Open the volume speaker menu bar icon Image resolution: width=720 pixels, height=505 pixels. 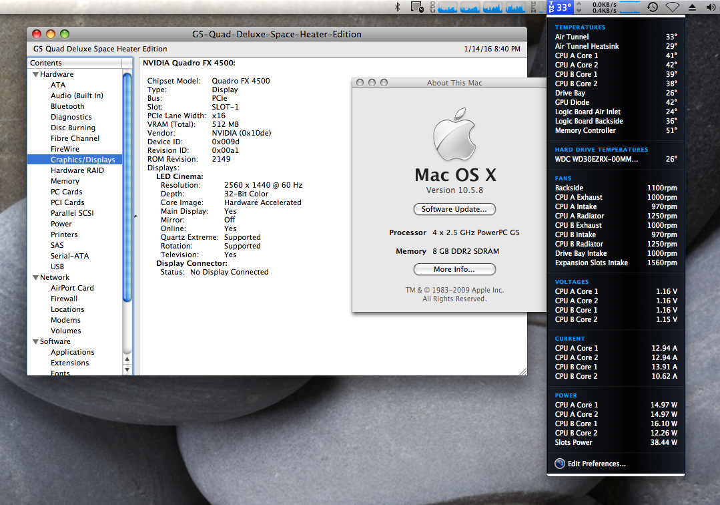(x=711, y=7)
